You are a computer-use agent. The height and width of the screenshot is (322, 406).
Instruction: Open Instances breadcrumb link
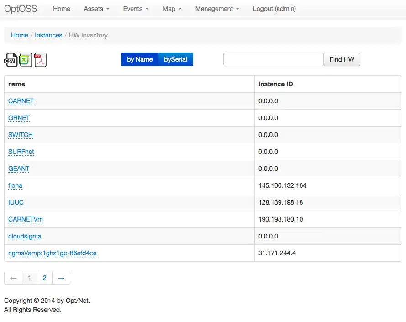click(48, 35)
